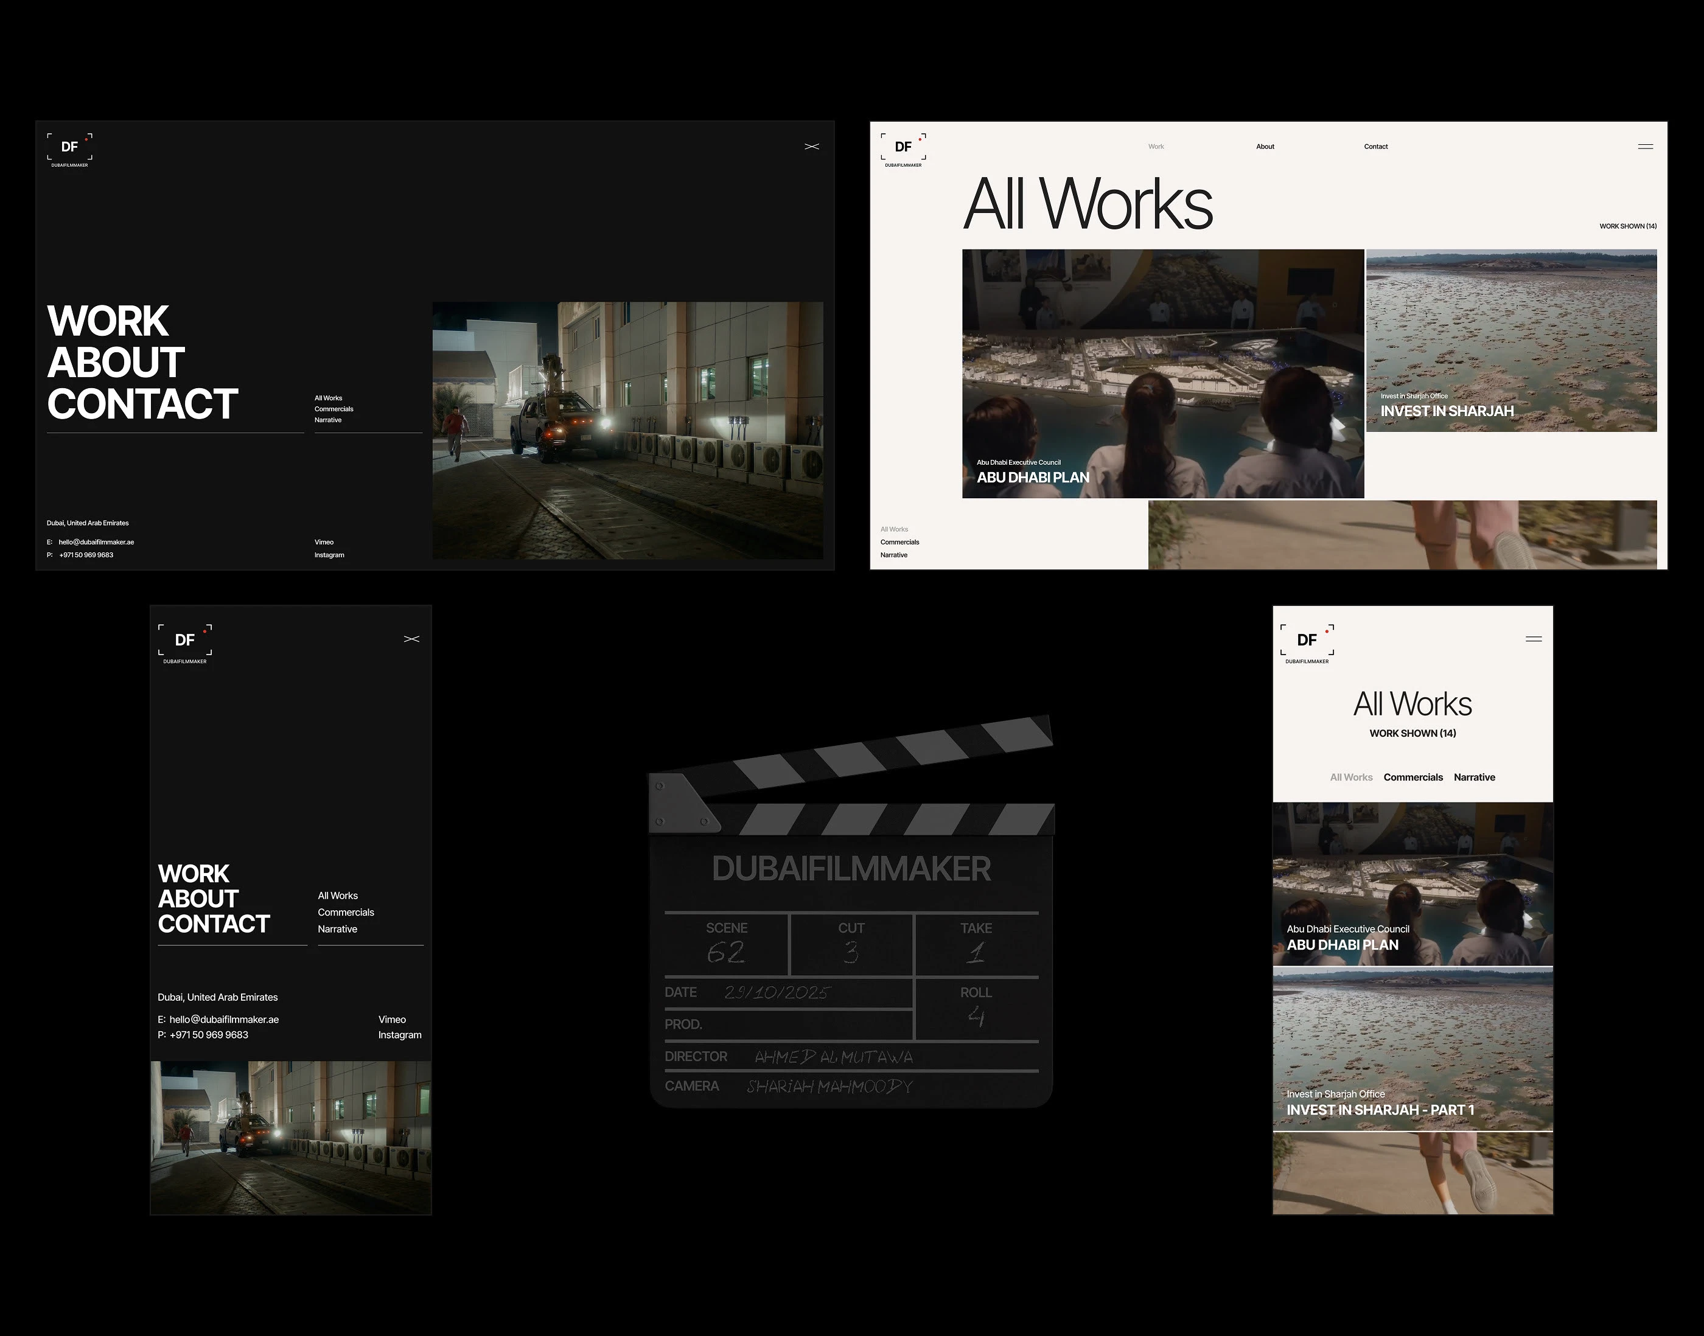Screen dimensions: 1704x1336
Task: Open About in the desktop top navigation
Action: [x=1265, y=146]
